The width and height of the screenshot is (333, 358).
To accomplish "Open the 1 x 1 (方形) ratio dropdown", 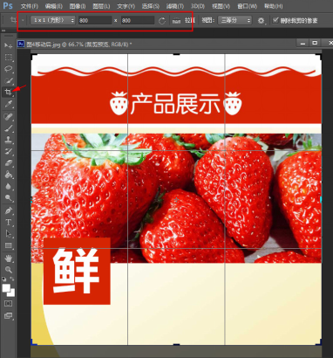I will pos(52,20).
